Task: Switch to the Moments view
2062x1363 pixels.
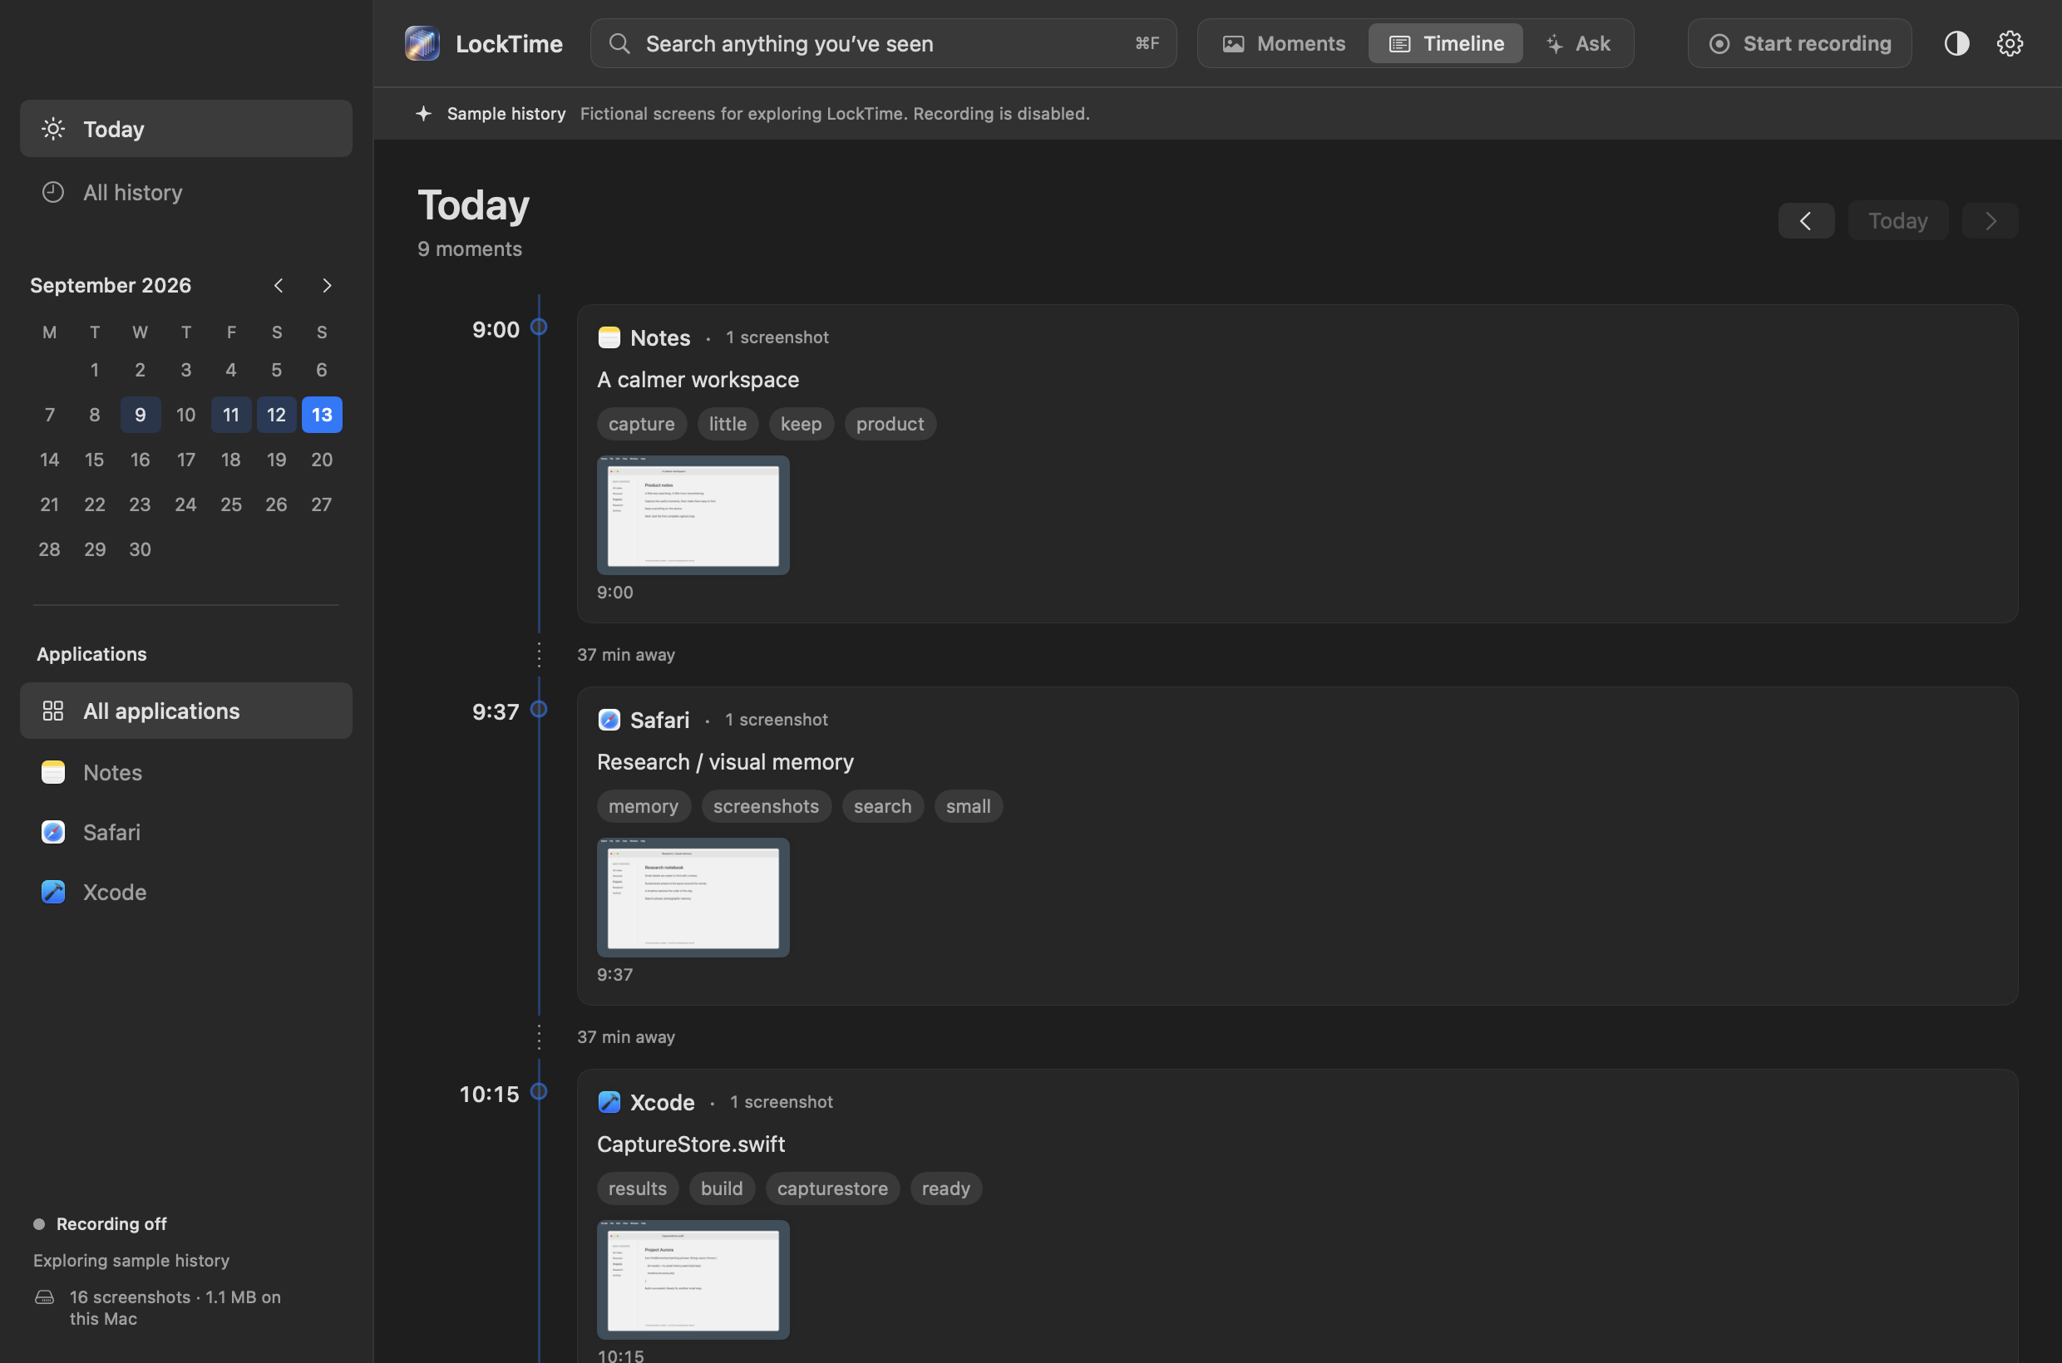Action: (1284, 43)
